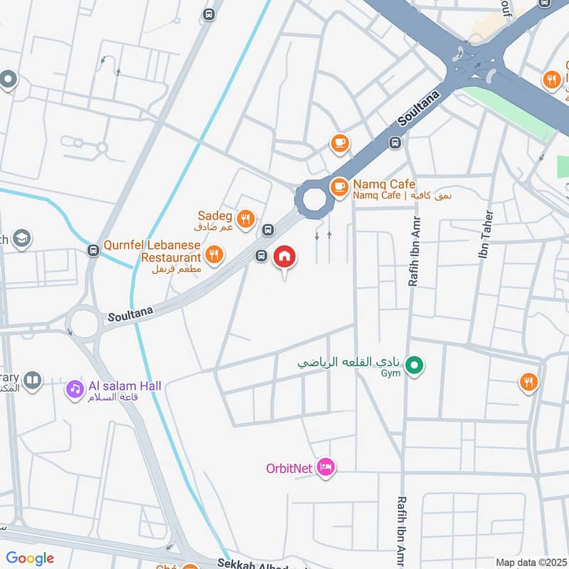
Task: Click bus stop at top of map
Action: pos(208,14)
